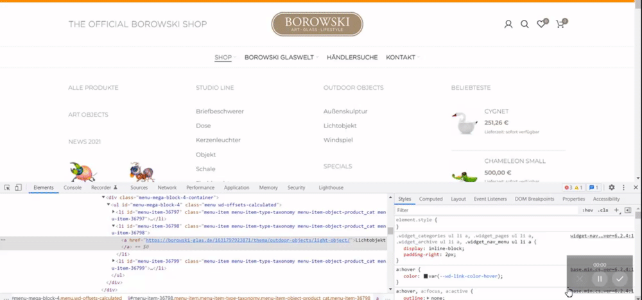Viewport: 642px width, 300px height.
Task: Toggle the :hov element state button
Action: tap(587, 210)
